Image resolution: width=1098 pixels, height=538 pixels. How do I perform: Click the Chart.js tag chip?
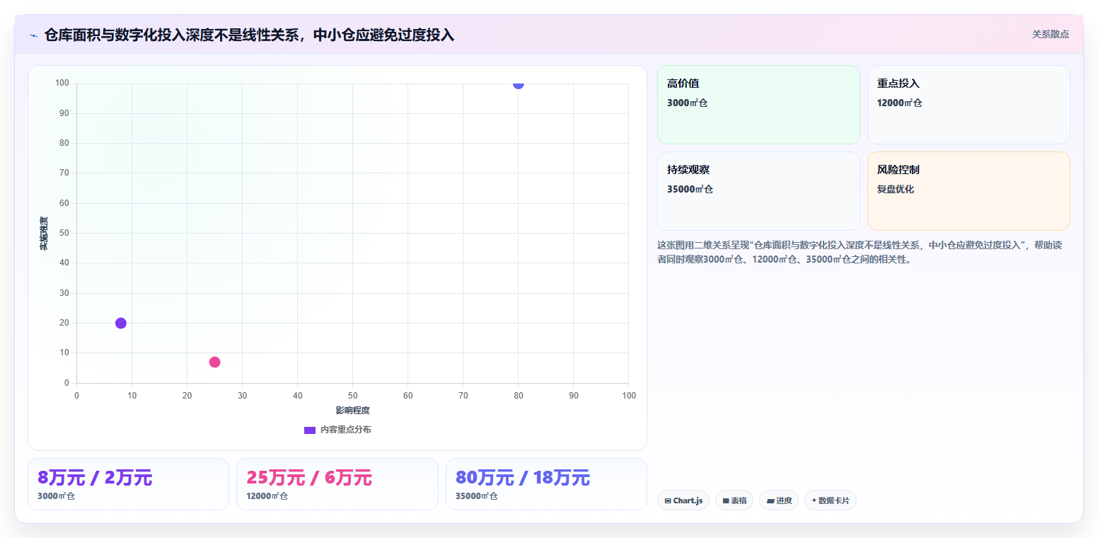(x=683, y=500)
